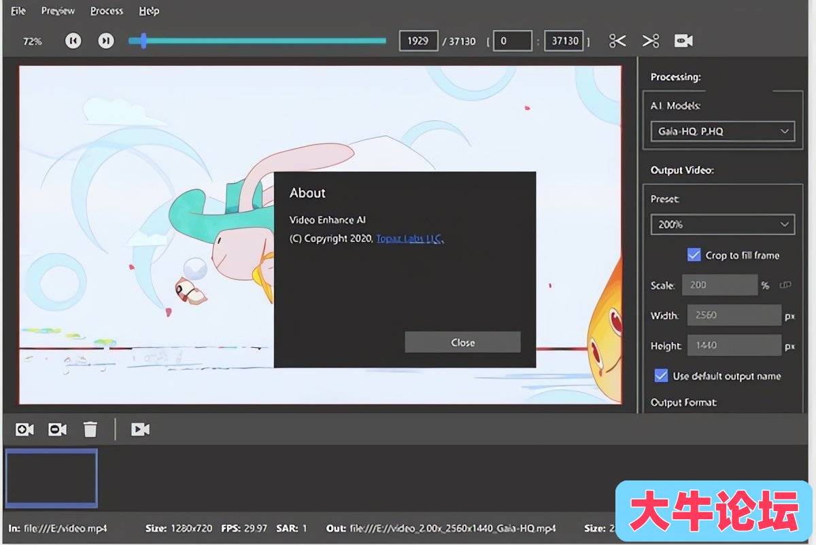Add a video with the plus camera icon

point(24,429)
